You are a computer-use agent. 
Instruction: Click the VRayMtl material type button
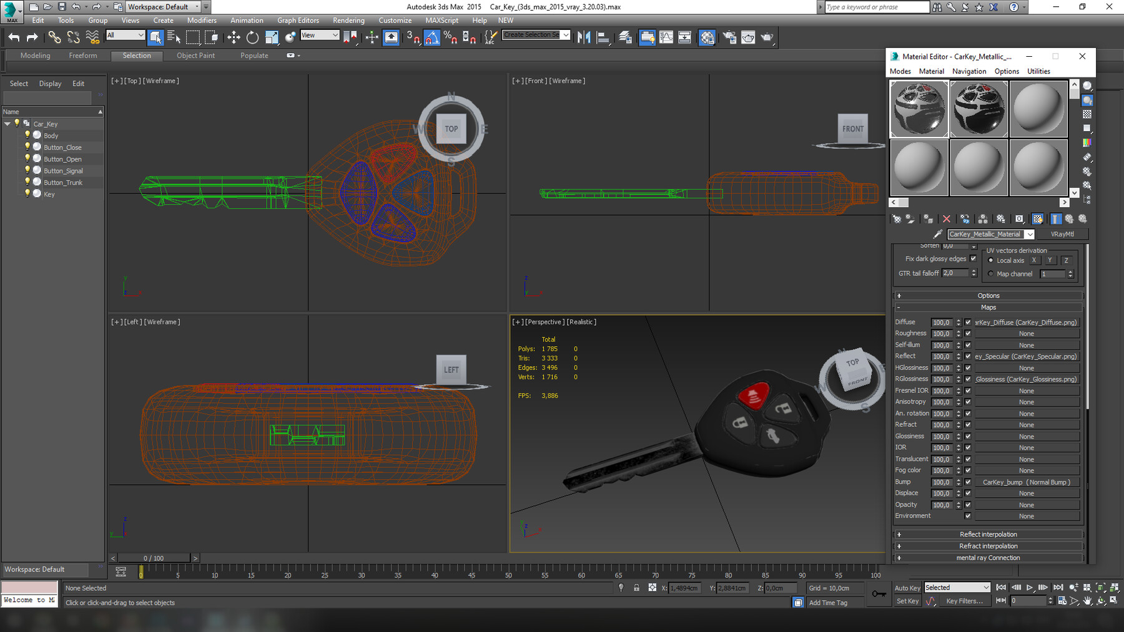1062,235
